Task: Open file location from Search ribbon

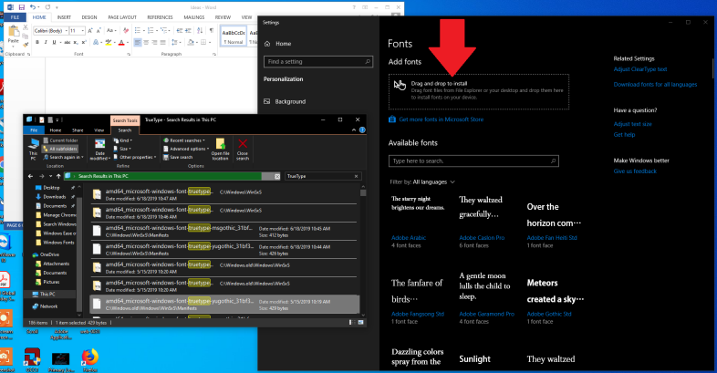Action: (x=220, y=149)
